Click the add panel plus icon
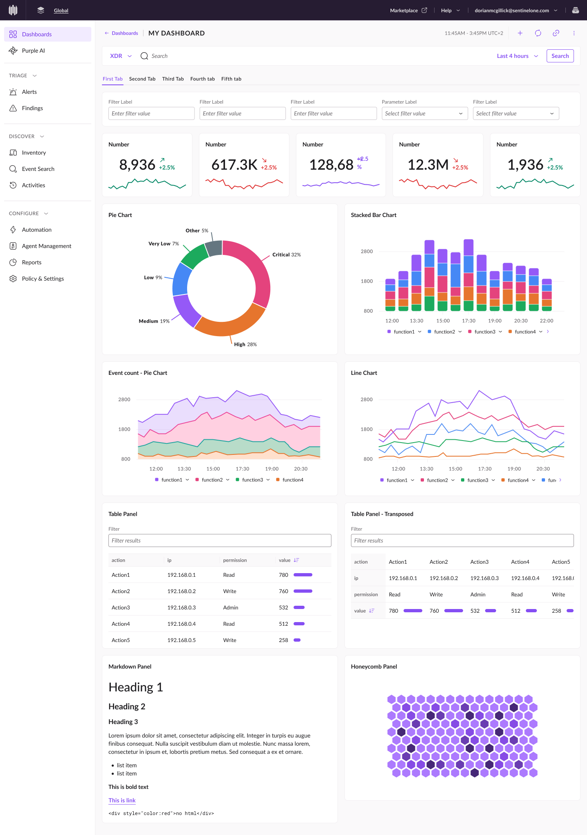 coord(520,33)
